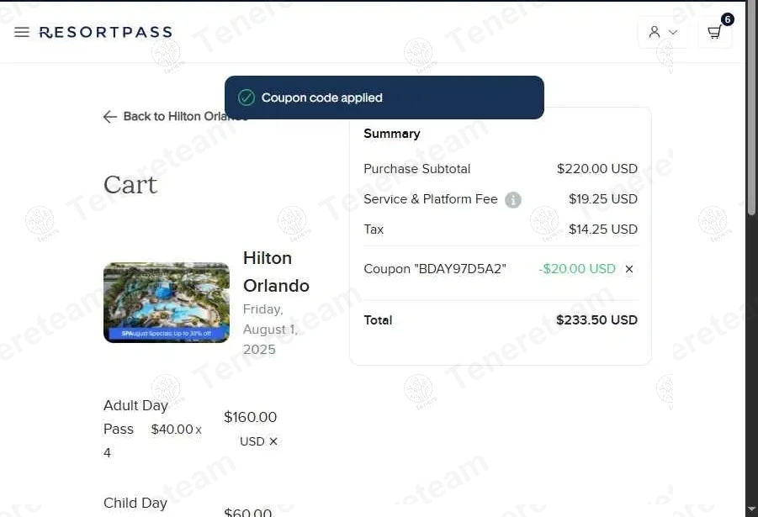Click the Total amount $233.50 USD
The width and height of the screenshot is (758, 517).
[596, 320]
